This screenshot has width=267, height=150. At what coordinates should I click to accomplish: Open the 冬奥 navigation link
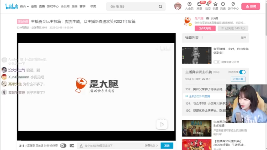(x=93, y=6)
